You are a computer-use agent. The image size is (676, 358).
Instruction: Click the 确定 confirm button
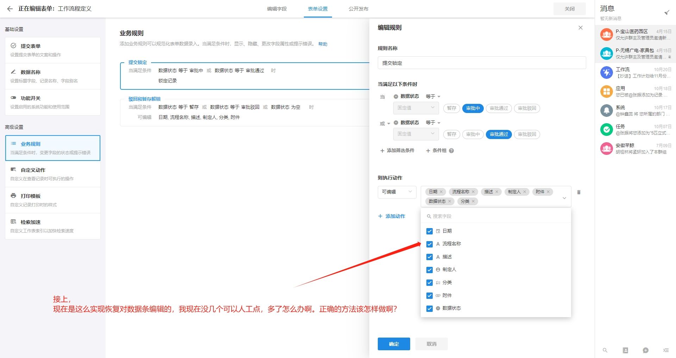(x=394, y=344)
